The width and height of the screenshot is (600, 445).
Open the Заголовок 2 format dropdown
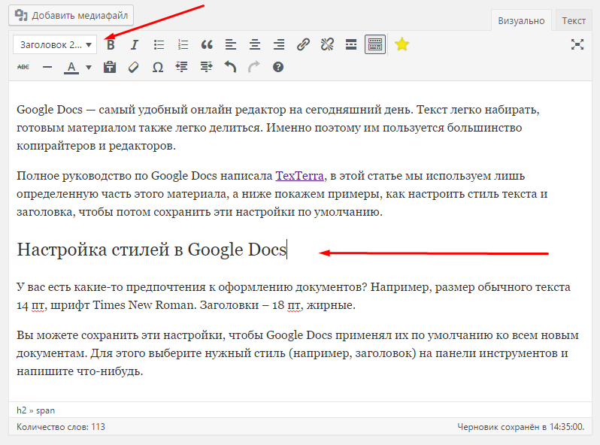tap(55, 45)
